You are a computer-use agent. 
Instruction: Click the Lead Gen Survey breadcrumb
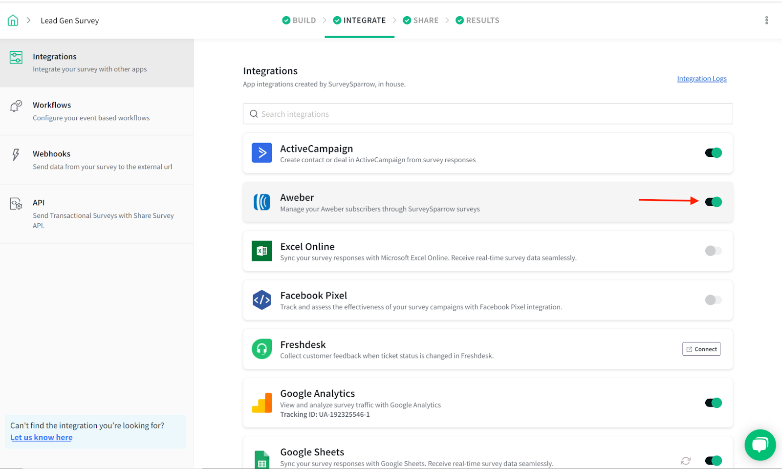point(70,21)
